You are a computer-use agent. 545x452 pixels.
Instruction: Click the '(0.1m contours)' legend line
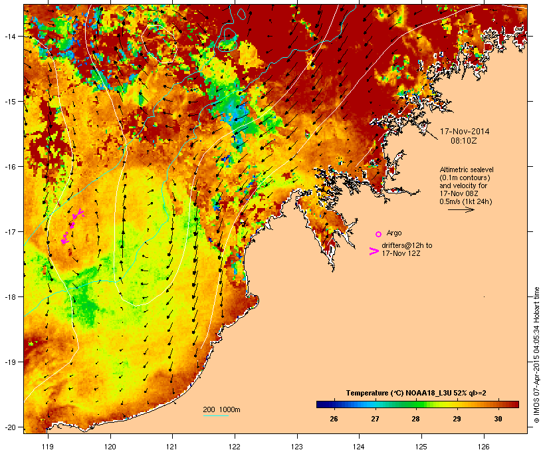pos(465,177)
